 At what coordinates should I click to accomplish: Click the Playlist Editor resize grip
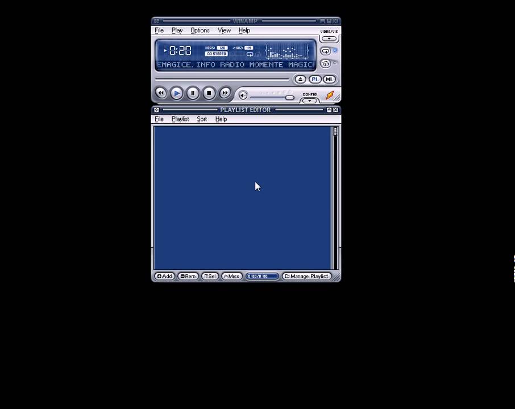[x=337, y=277]
